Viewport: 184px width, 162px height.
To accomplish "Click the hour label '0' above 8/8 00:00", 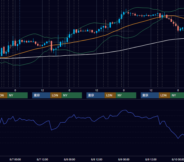I will pos(70,90).
